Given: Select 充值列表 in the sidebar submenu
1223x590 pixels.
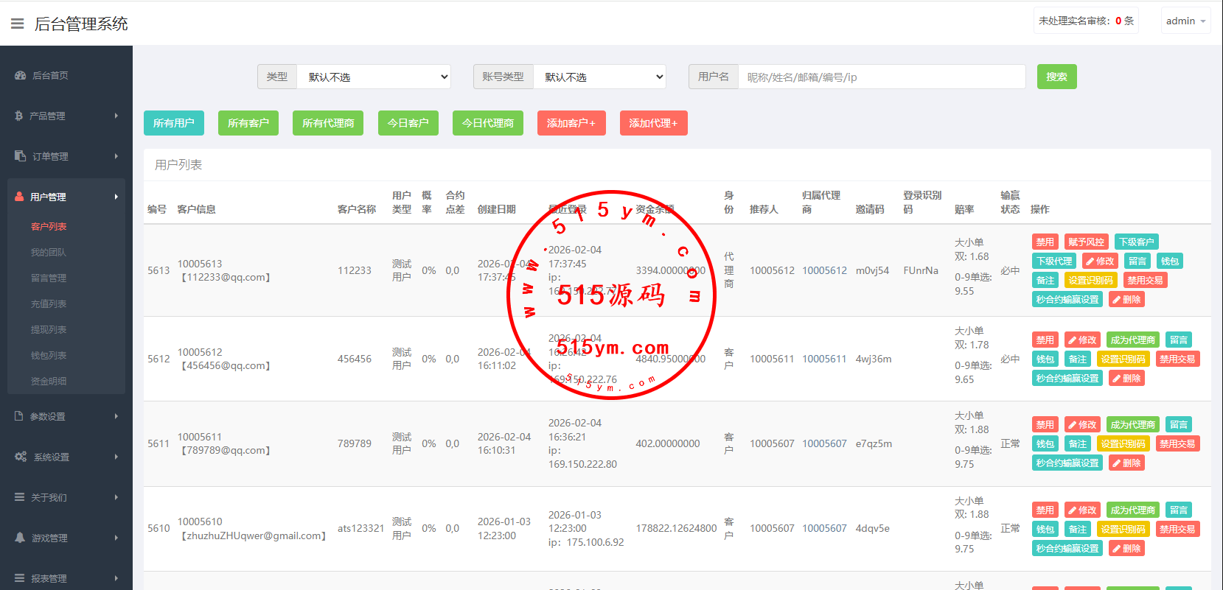Looking at the screenshot, I should click(x=49, y=303).
